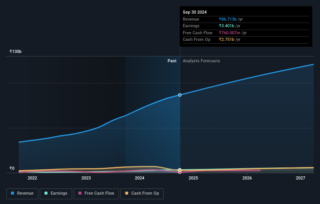Click the Sep 30 2024 tooltip date
This screenshot has width=320, height=204.
pos(195,12)
